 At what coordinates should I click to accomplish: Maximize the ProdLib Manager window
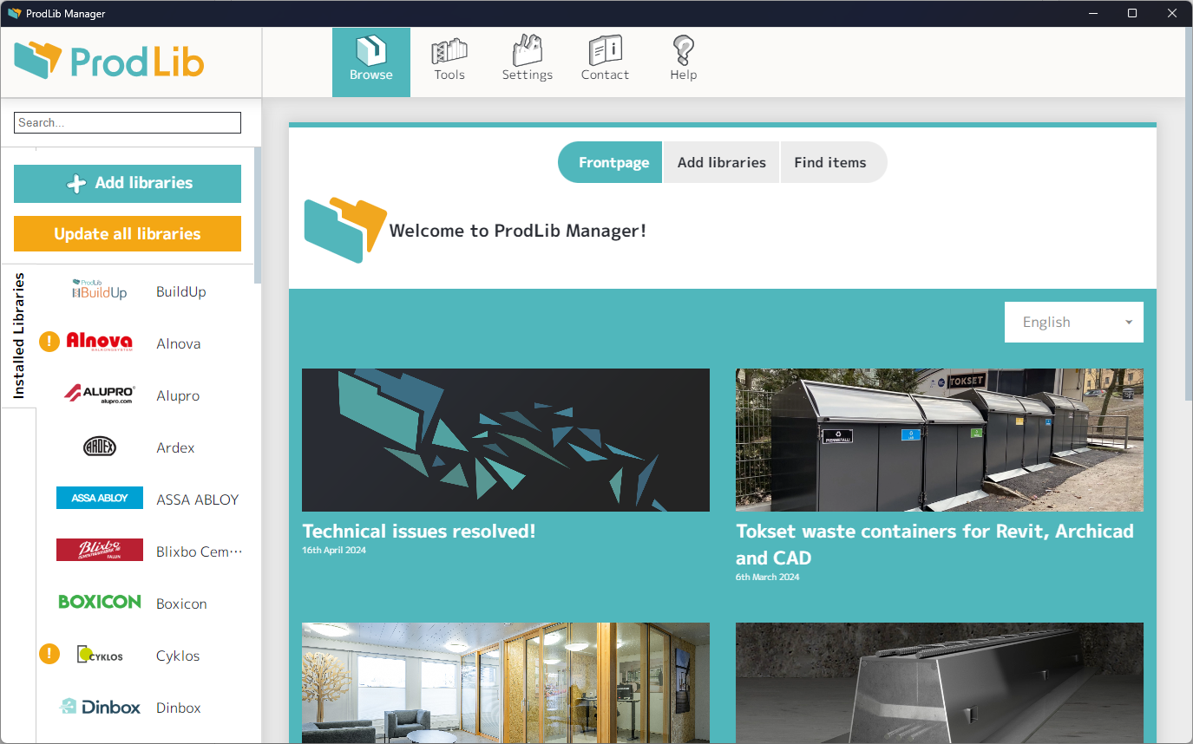[1132, 14]
